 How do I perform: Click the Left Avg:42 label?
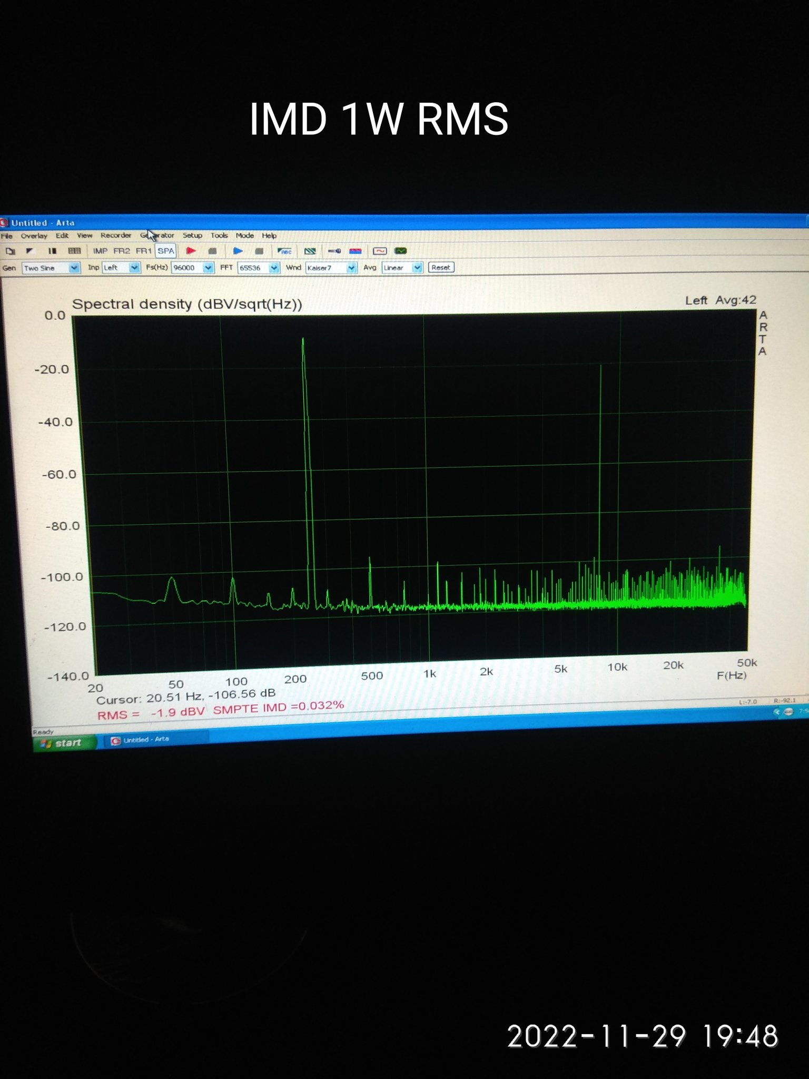[721, 300]
